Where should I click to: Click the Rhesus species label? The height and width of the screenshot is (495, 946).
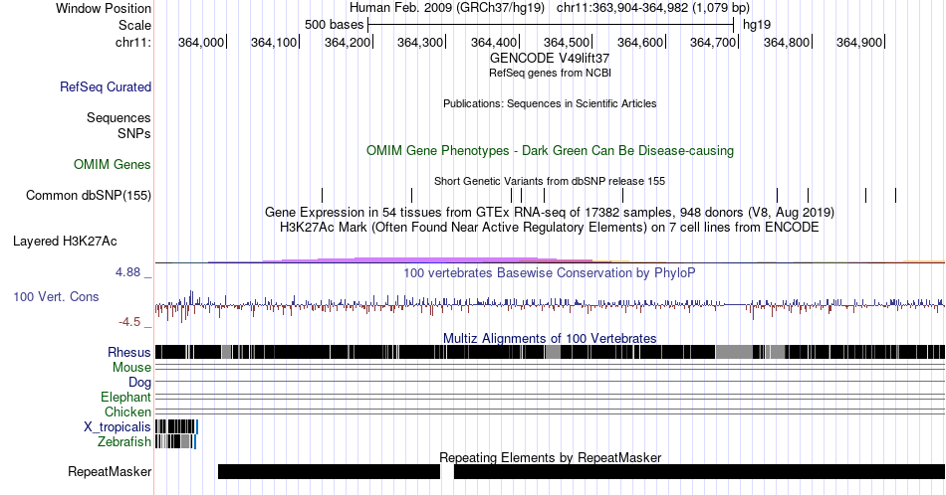pyautogui.click(x=129, y=352)
